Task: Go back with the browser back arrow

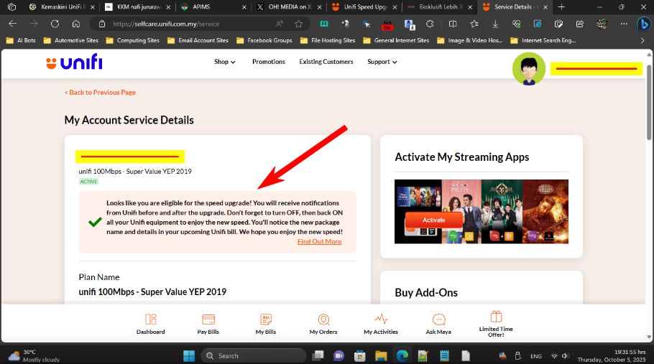Action: click(12, 24)
